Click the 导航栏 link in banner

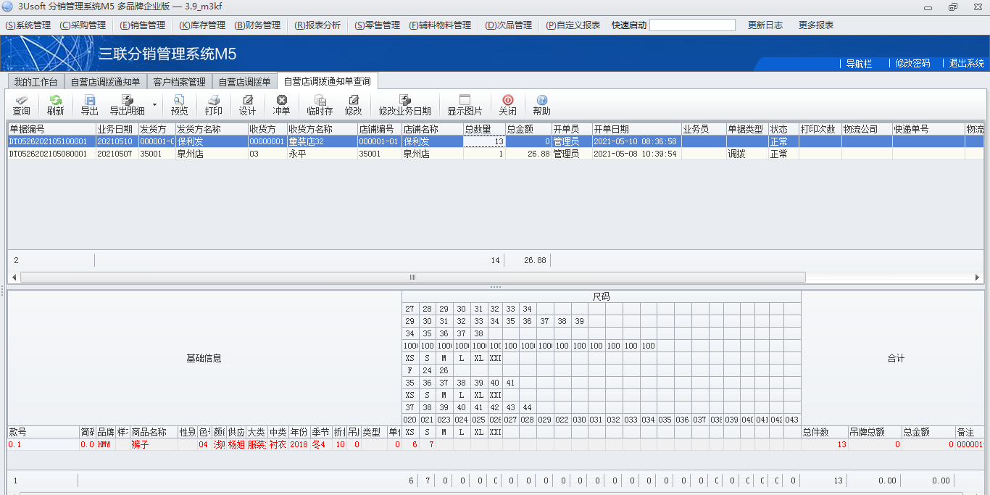[859, 63]
